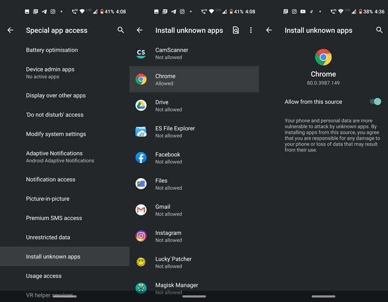The image size is (388, 302).
Task: Select the Files row label
Action: [162, 181]
